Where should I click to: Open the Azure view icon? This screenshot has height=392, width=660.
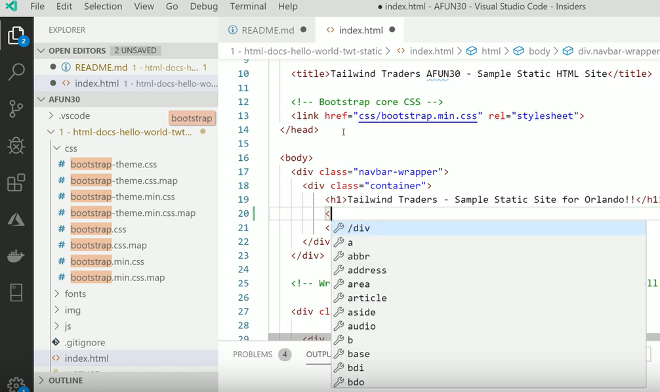(16, 219)
